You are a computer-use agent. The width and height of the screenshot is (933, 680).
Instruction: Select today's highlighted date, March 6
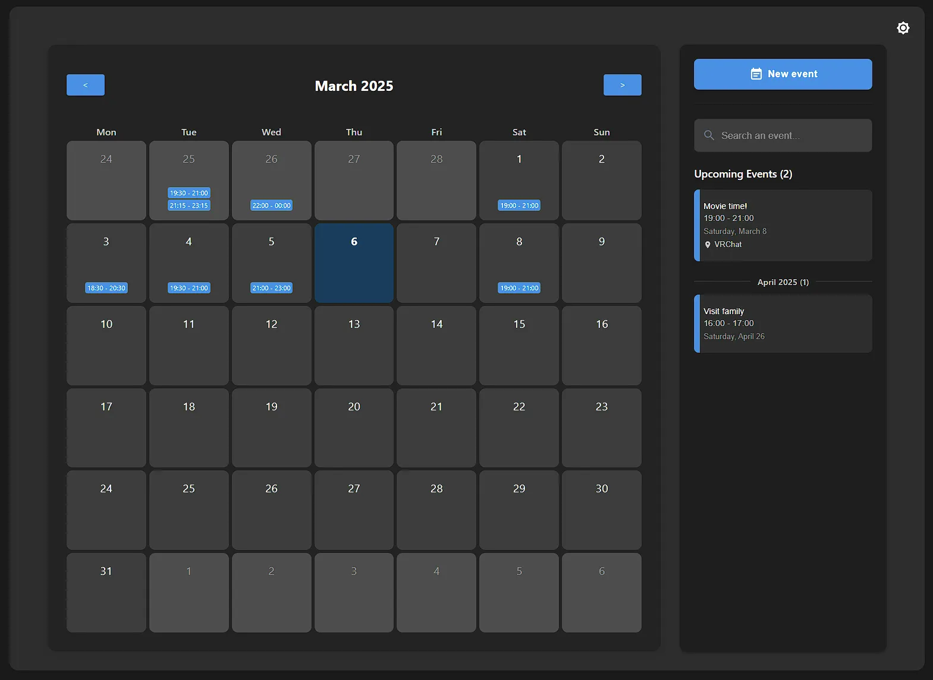point(354,263)
